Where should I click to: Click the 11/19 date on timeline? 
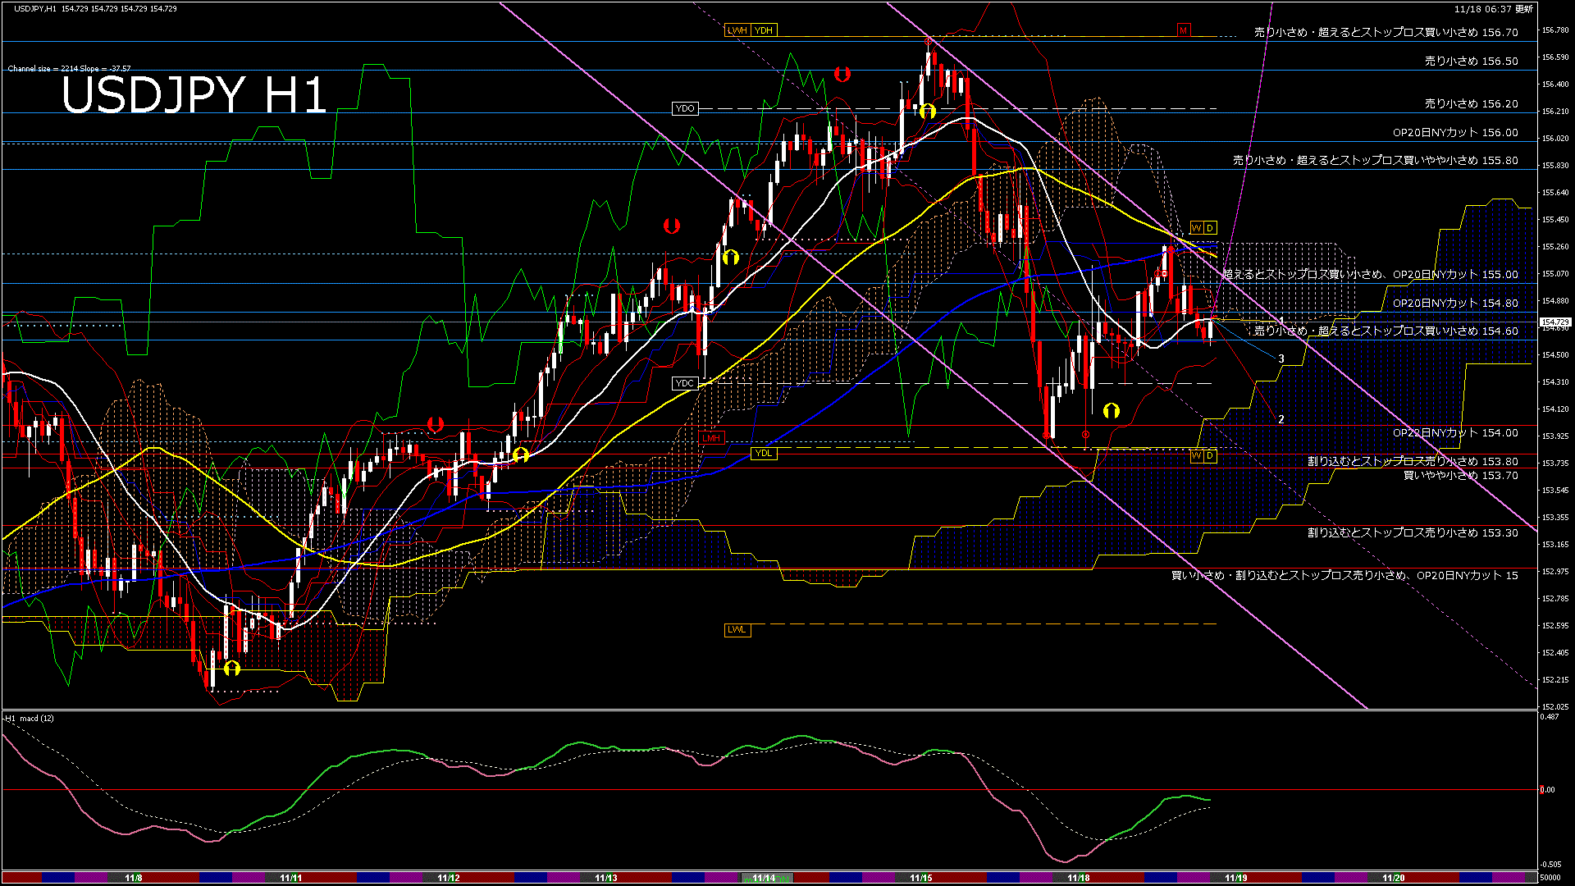pos(1235,878)
